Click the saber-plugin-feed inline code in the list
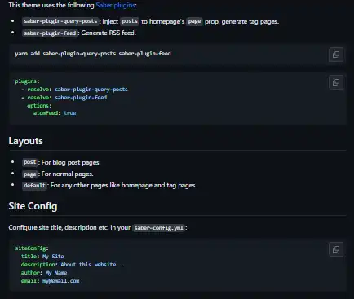The height and width of the screenshot is (299, 354). point(50,33)
